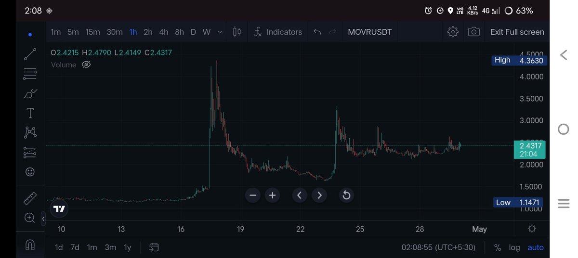
Task: Select the 8h timeframe
Action: (179, 32)
